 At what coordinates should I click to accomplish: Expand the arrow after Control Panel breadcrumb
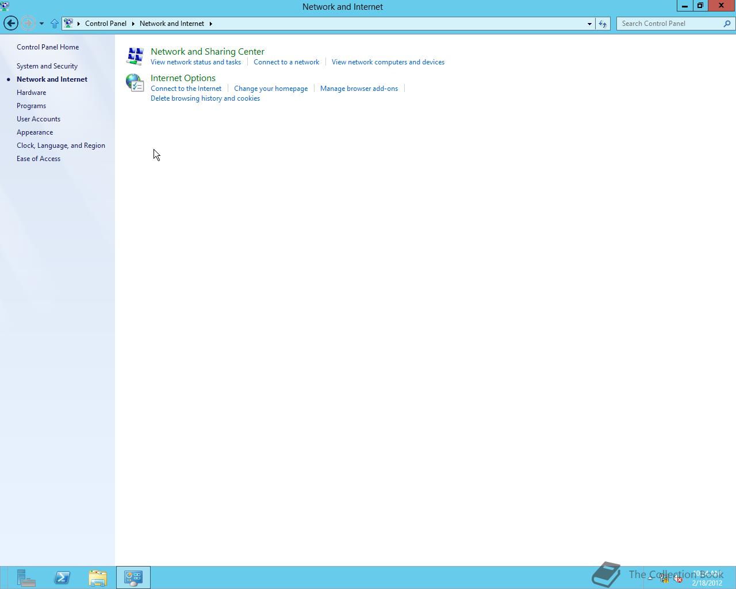click(133, 24)
